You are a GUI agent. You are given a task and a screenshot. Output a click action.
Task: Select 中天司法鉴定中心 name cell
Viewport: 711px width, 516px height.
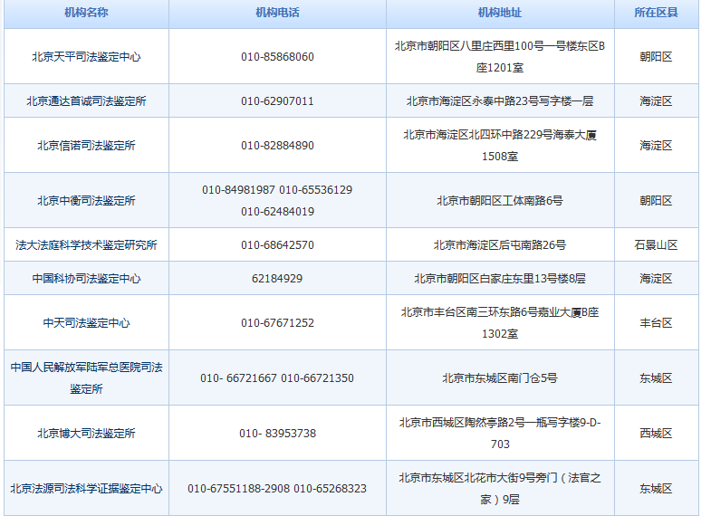point(86,323)
